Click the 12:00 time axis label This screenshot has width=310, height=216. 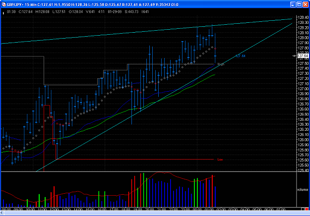point(54,209)
